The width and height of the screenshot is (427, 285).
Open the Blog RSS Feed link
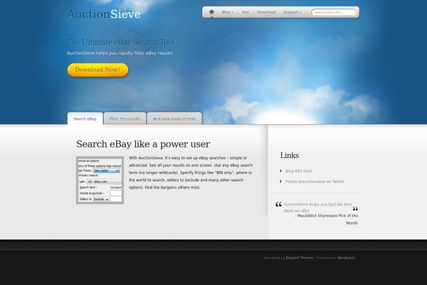tap(299, 171)
